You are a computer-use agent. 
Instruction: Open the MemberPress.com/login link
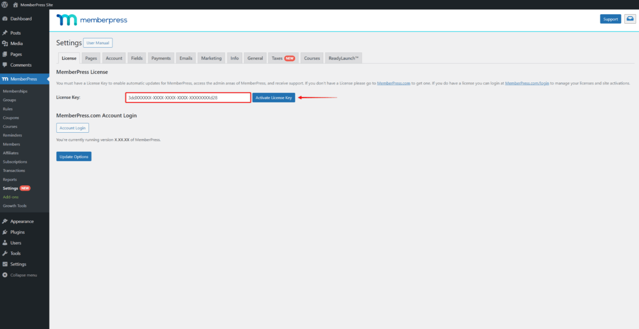[x=527, y=83]
